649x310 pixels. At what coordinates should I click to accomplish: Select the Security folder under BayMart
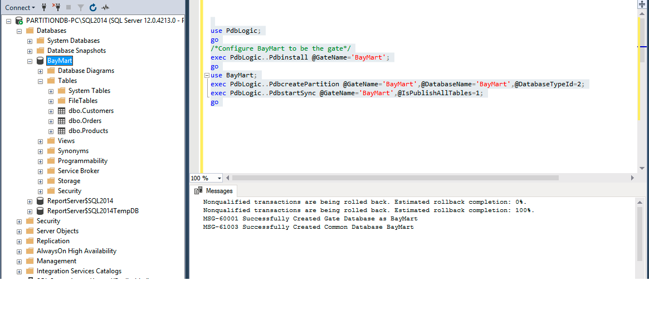tap(70, 191)
